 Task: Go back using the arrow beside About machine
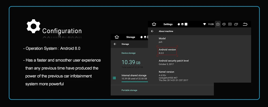click(x=152, y=31)
